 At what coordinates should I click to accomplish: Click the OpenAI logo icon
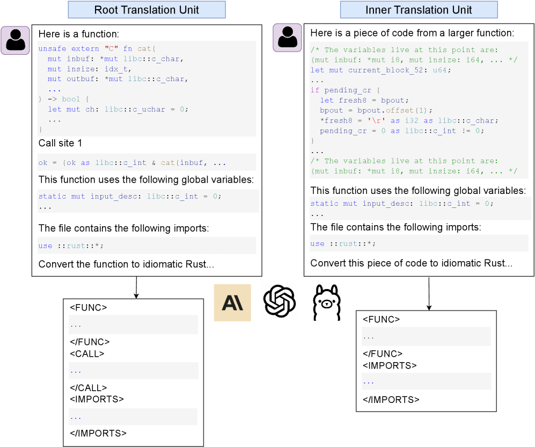[x=280, y=301]
